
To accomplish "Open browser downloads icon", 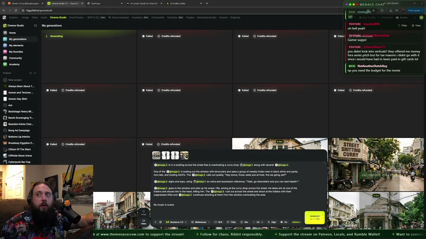I will (391, 11).
